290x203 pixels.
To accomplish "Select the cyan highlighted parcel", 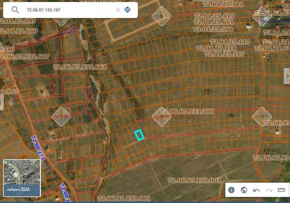I will pos(139,135).
